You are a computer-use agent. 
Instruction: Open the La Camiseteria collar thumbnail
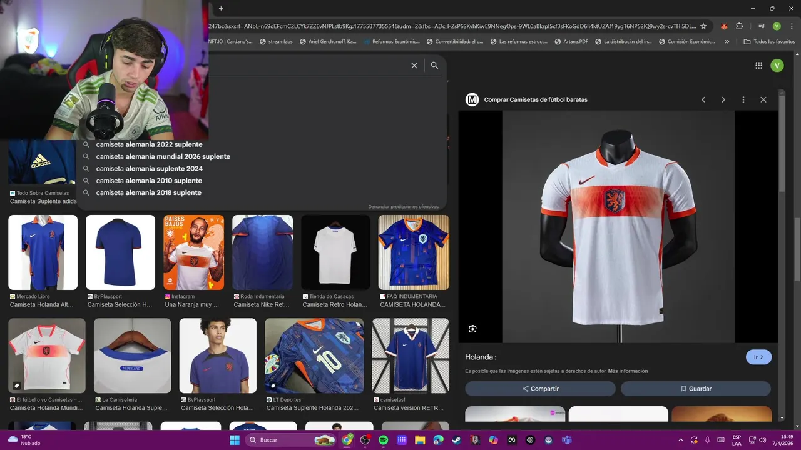pos(132,356)
